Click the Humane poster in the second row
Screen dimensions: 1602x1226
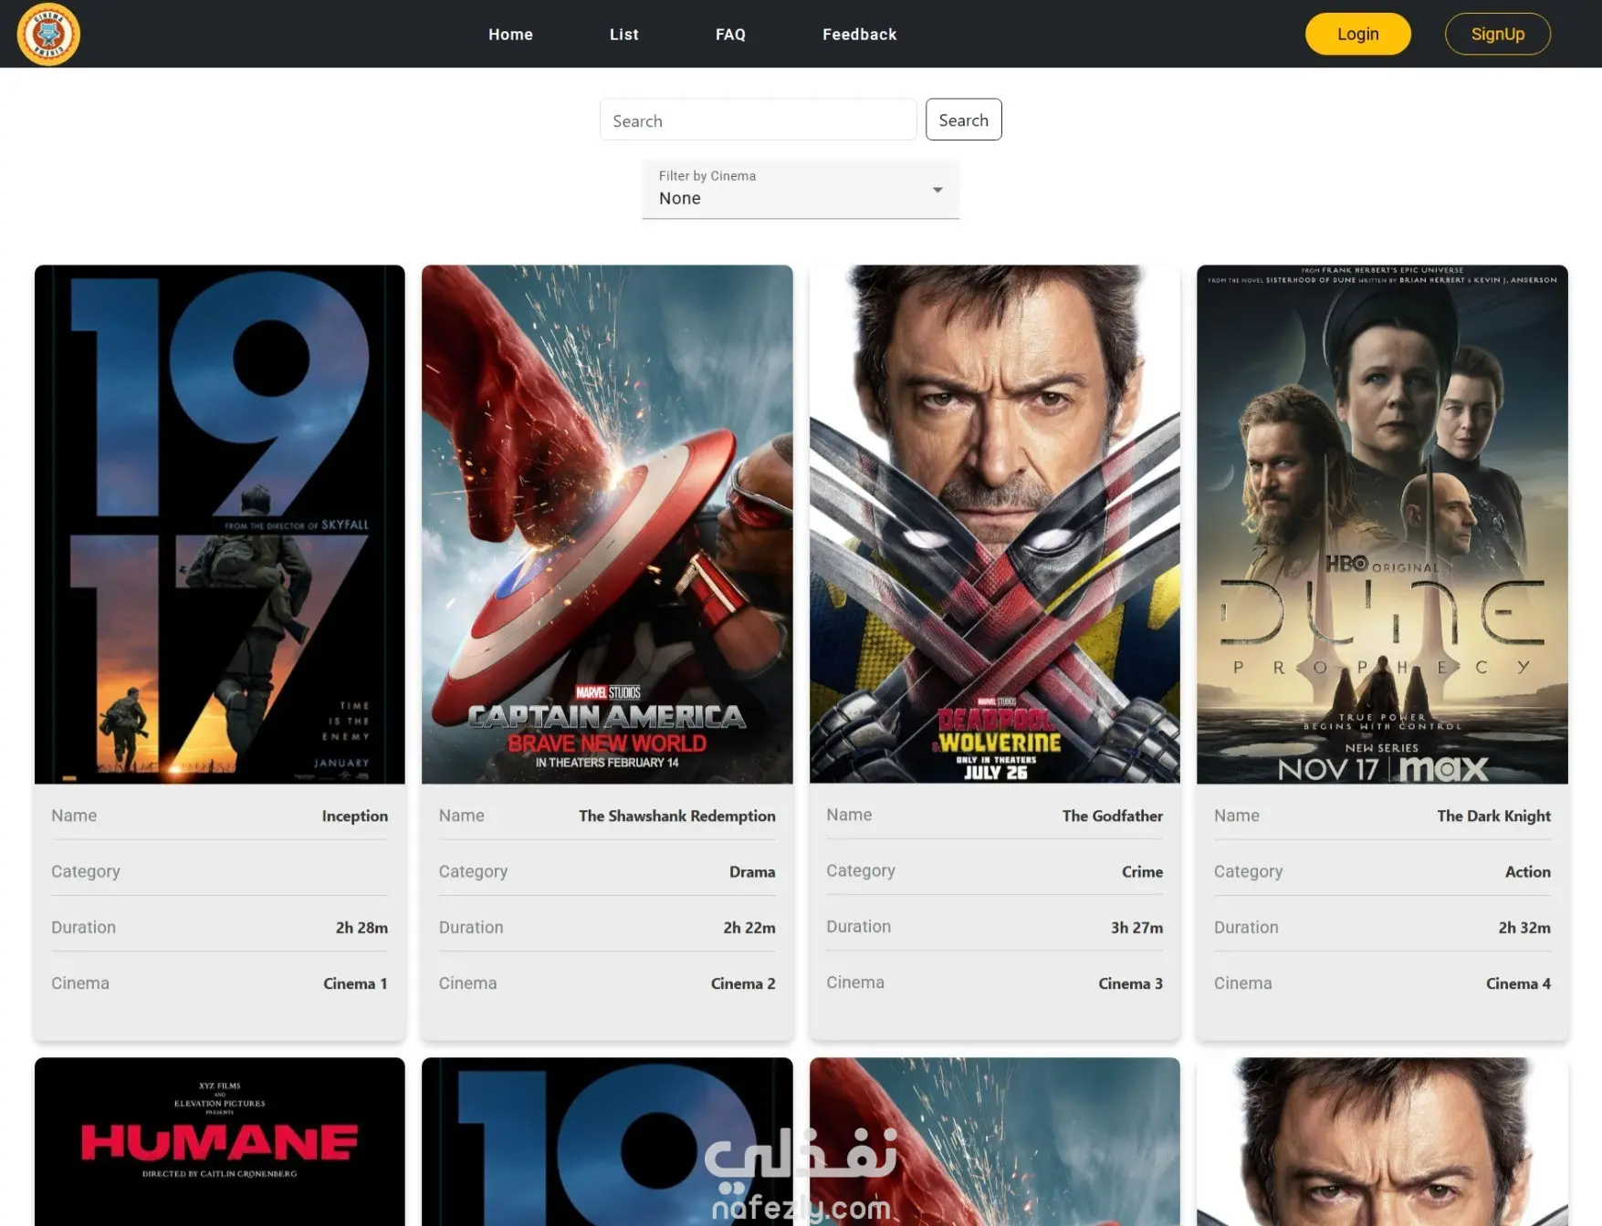[x=220, y=1141]
